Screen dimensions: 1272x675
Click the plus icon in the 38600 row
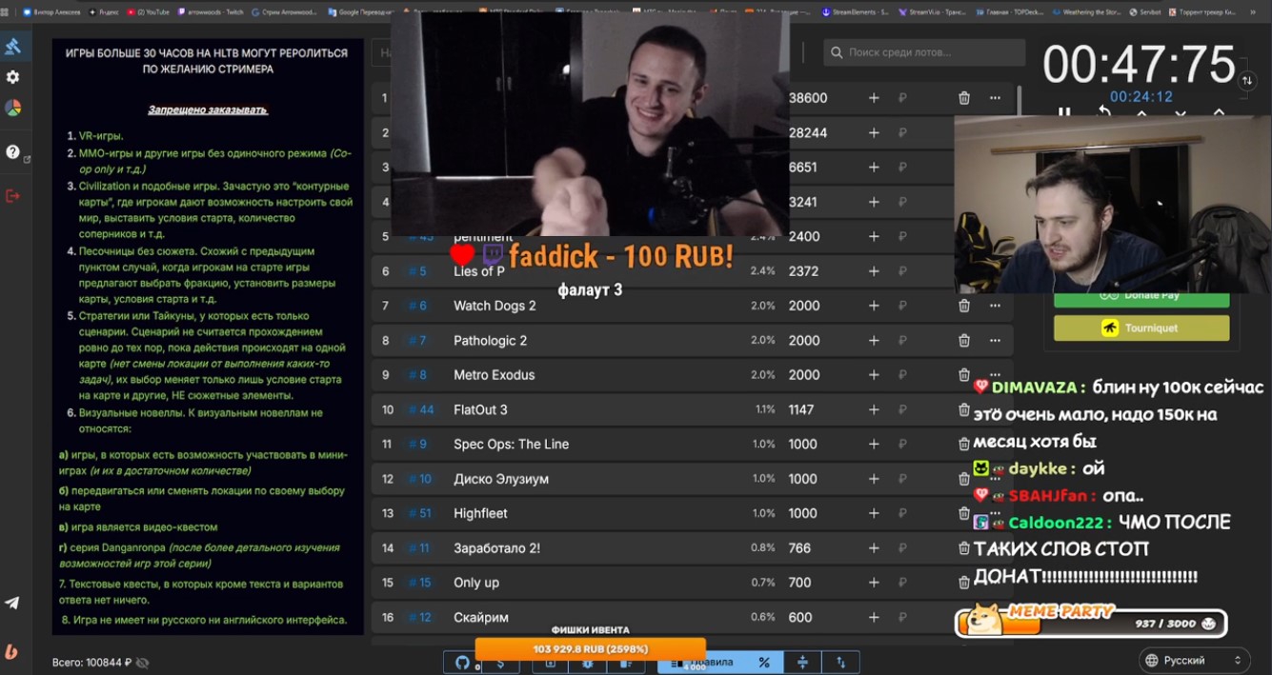pyautogui.click(x=874, y=98)
